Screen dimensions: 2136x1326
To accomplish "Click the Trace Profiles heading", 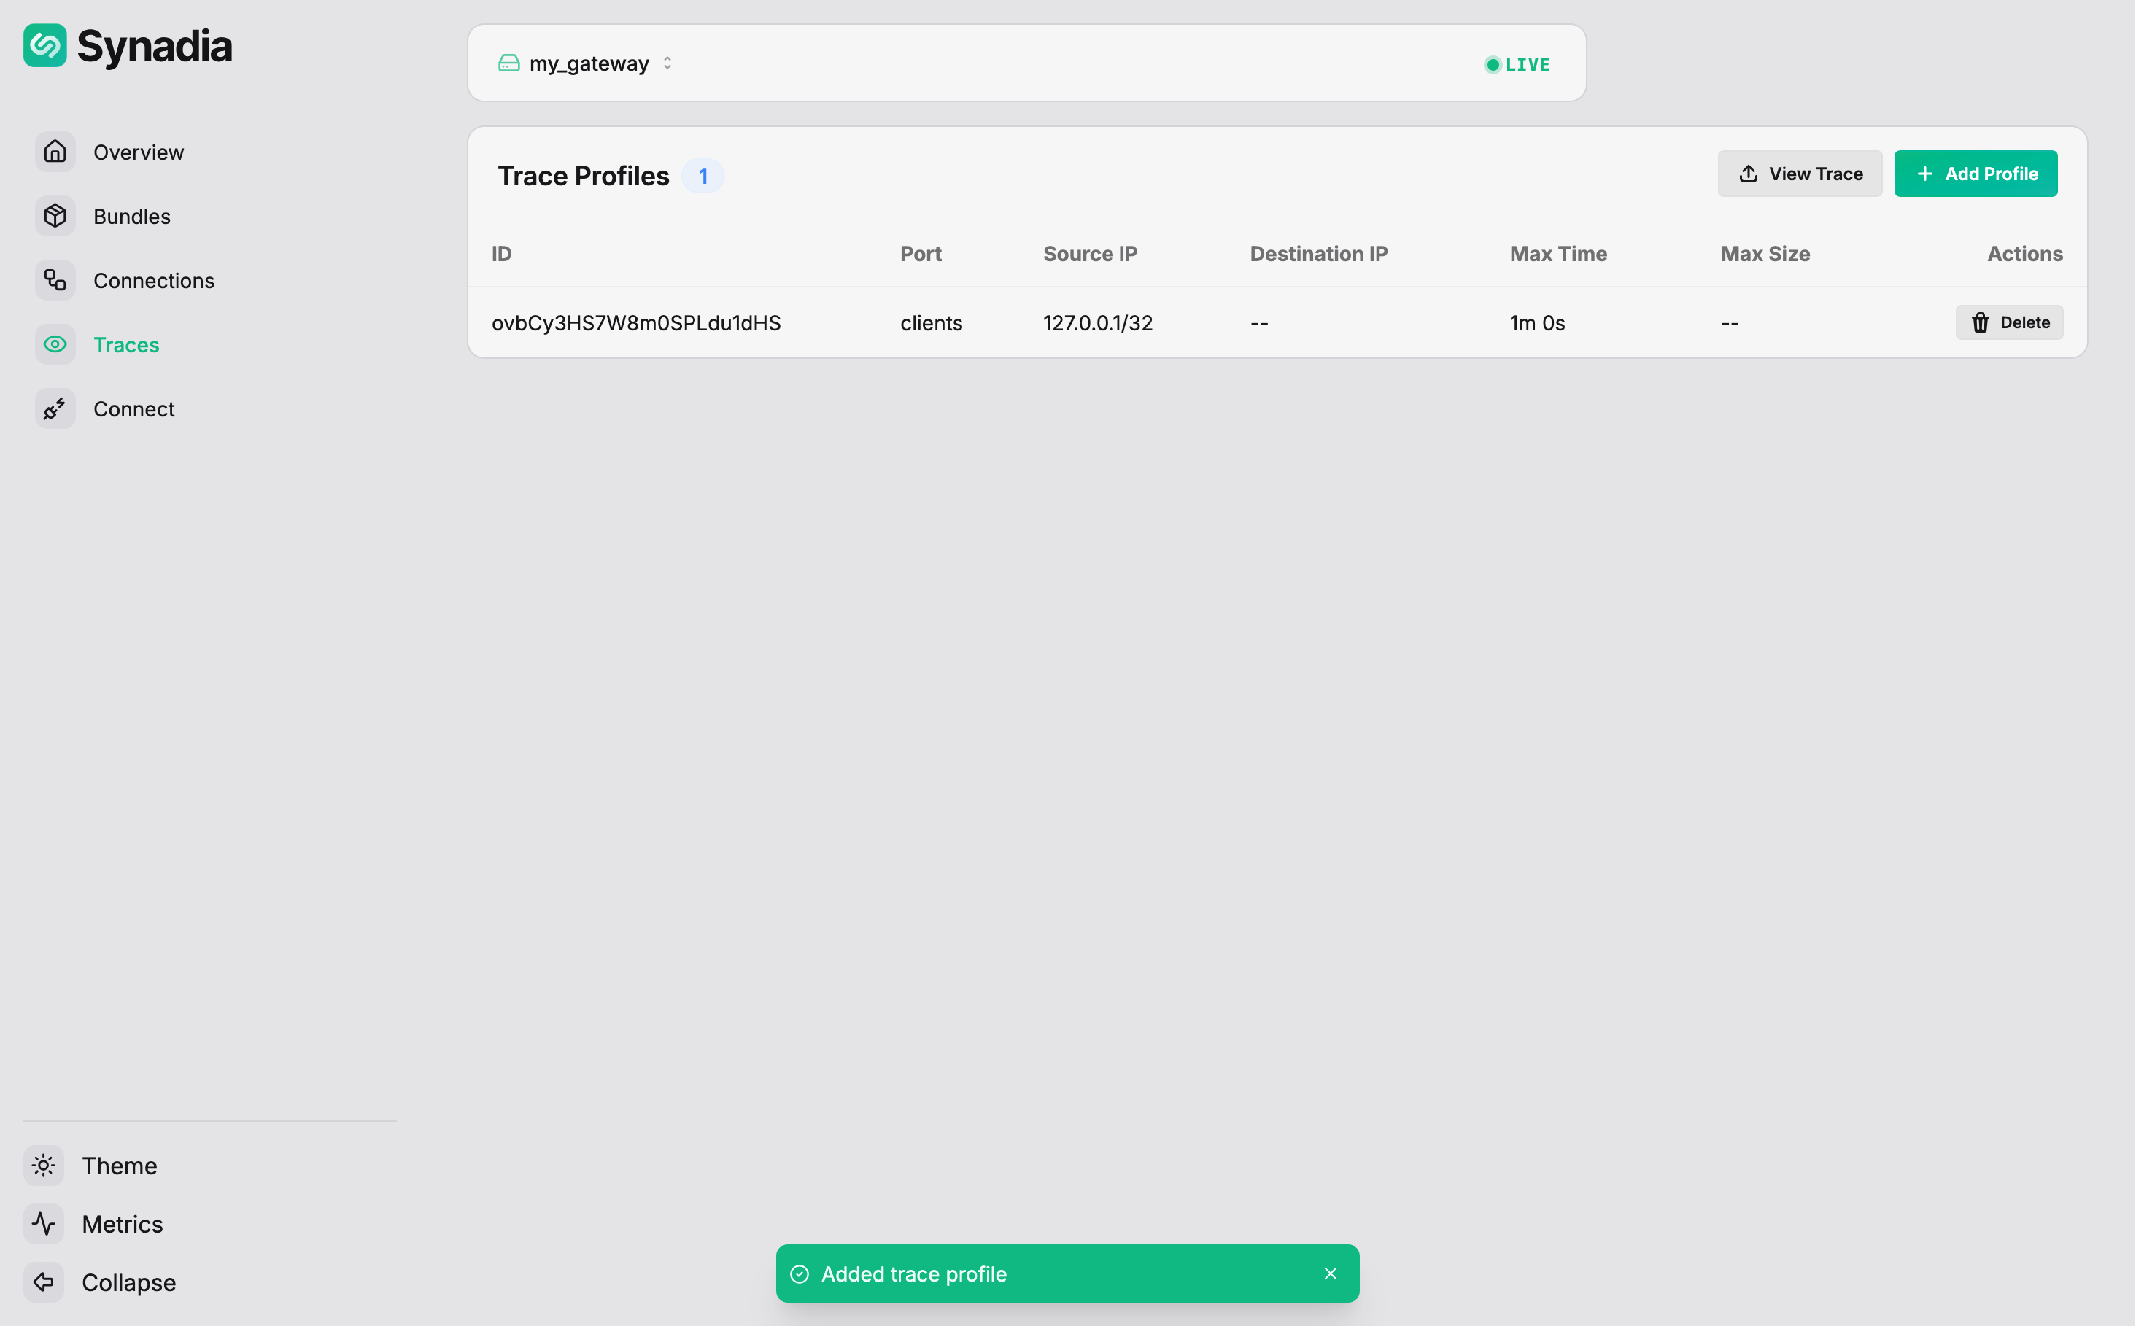I will [x=584, y=175].
